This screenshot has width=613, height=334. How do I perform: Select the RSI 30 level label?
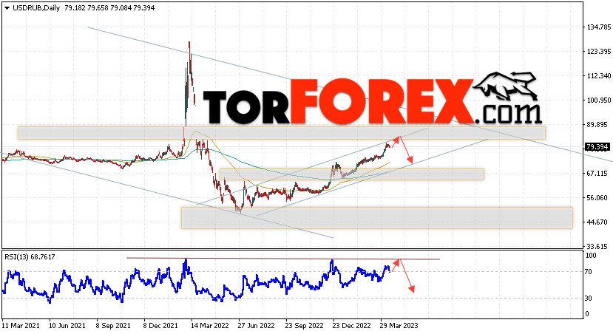point(589,299)
